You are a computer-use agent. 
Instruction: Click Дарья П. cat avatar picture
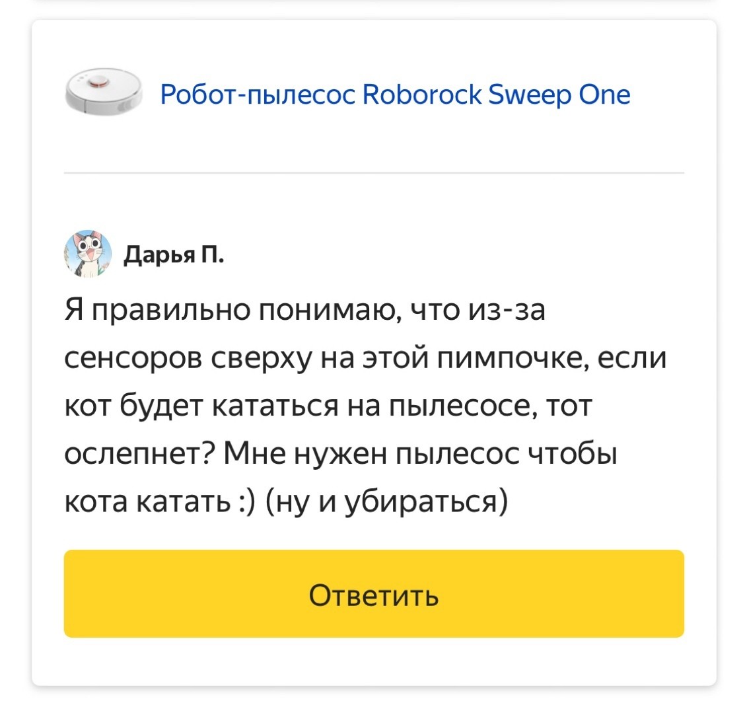tap(88, 254)
